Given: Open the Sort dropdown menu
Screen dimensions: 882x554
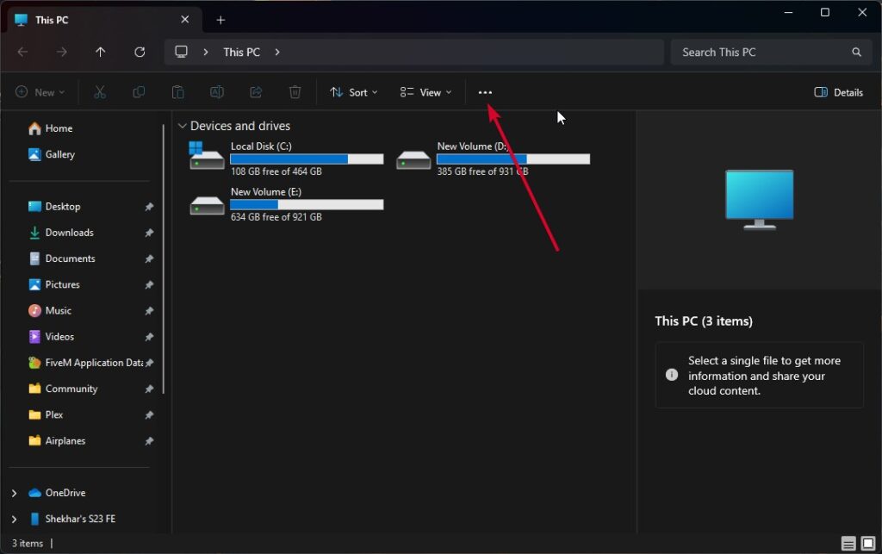Looking at the screenshot, I should (x=354, y=92).
